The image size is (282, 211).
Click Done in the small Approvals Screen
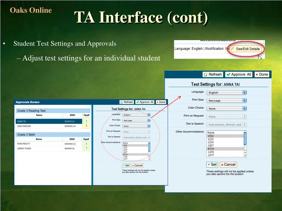click(161, 102)
